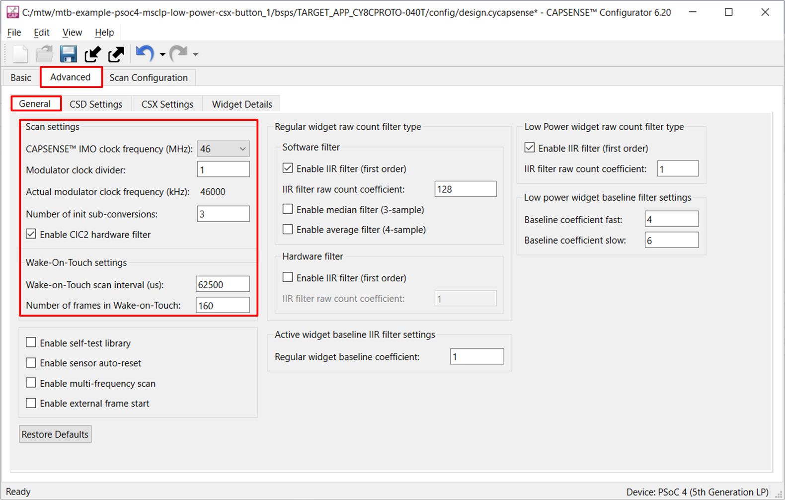Click the Baseline coefficient fast field

click(x=672, y=219)
